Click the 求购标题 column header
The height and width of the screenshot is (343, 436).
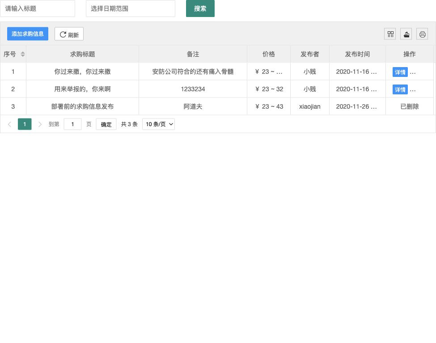coord(83,54)
